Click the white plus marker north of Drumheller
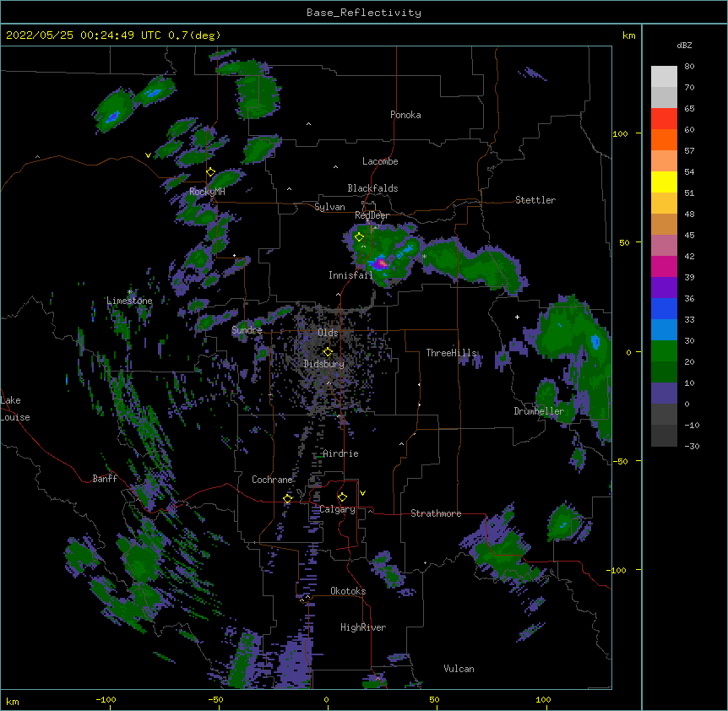This screenshot has width=728, height=711. click(x=517, y=317)
